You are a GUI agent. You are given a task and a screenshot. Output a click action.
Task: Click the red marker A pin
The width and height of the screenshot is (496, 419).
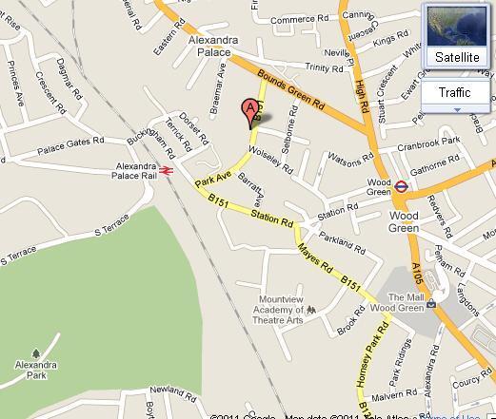pyautogui.click(x=250, y=113)
